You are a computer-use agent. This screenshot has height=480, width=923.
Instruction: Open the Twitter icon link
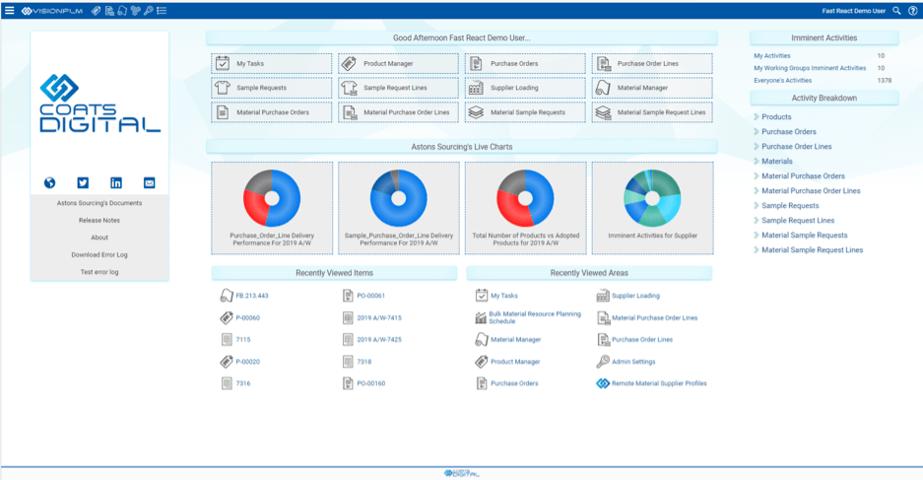pos(83,182)
